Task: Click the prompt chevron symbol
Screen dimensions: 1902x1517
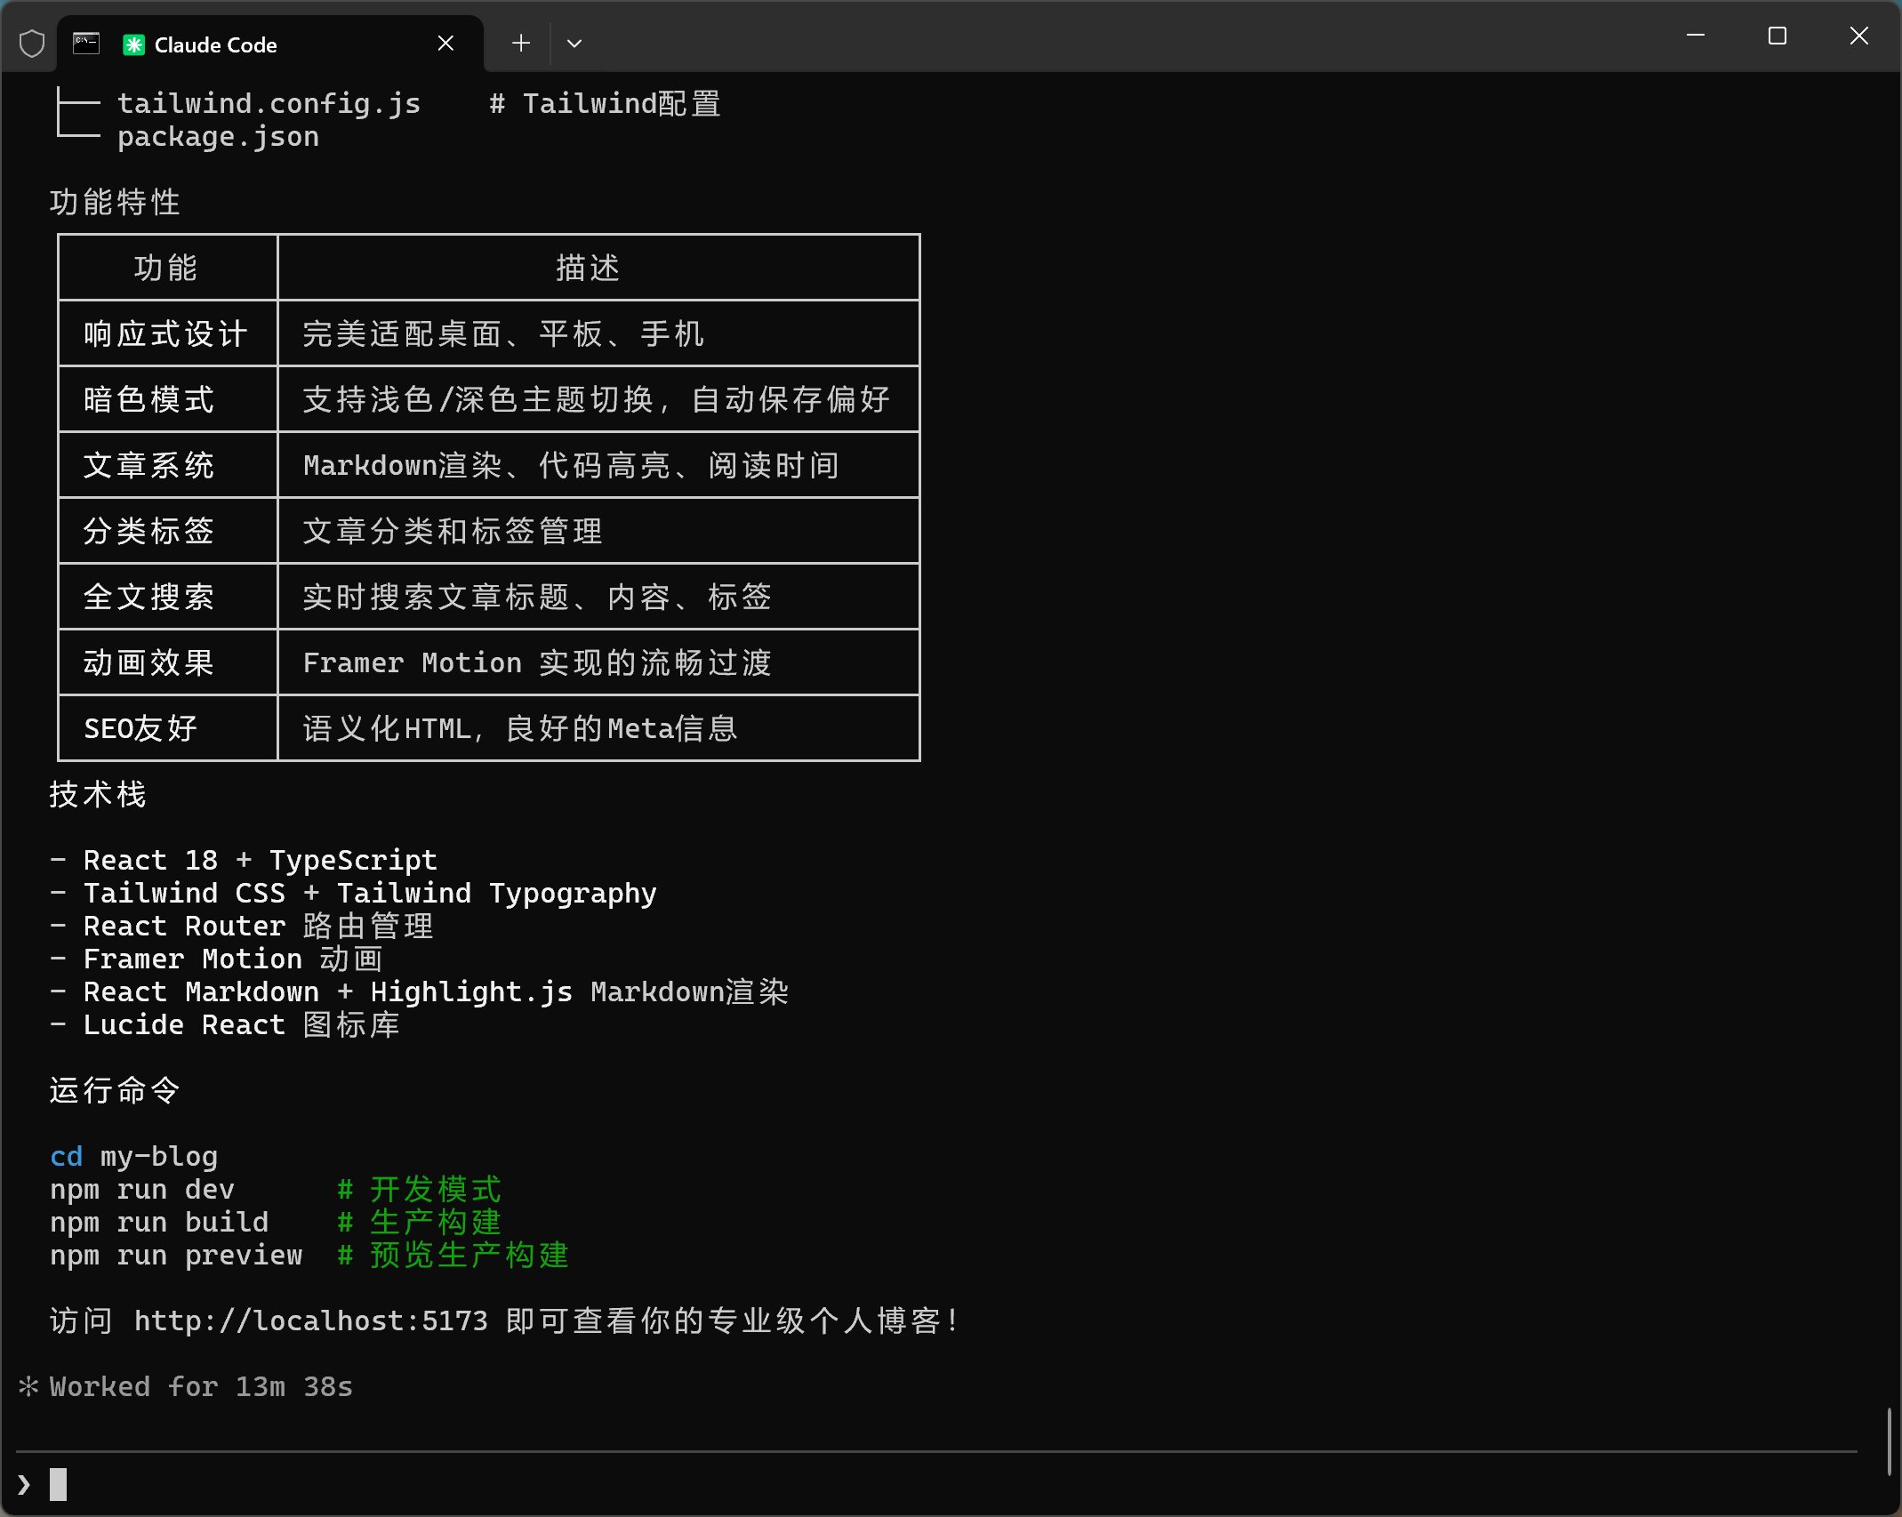Action: [x=24, y=1484]
